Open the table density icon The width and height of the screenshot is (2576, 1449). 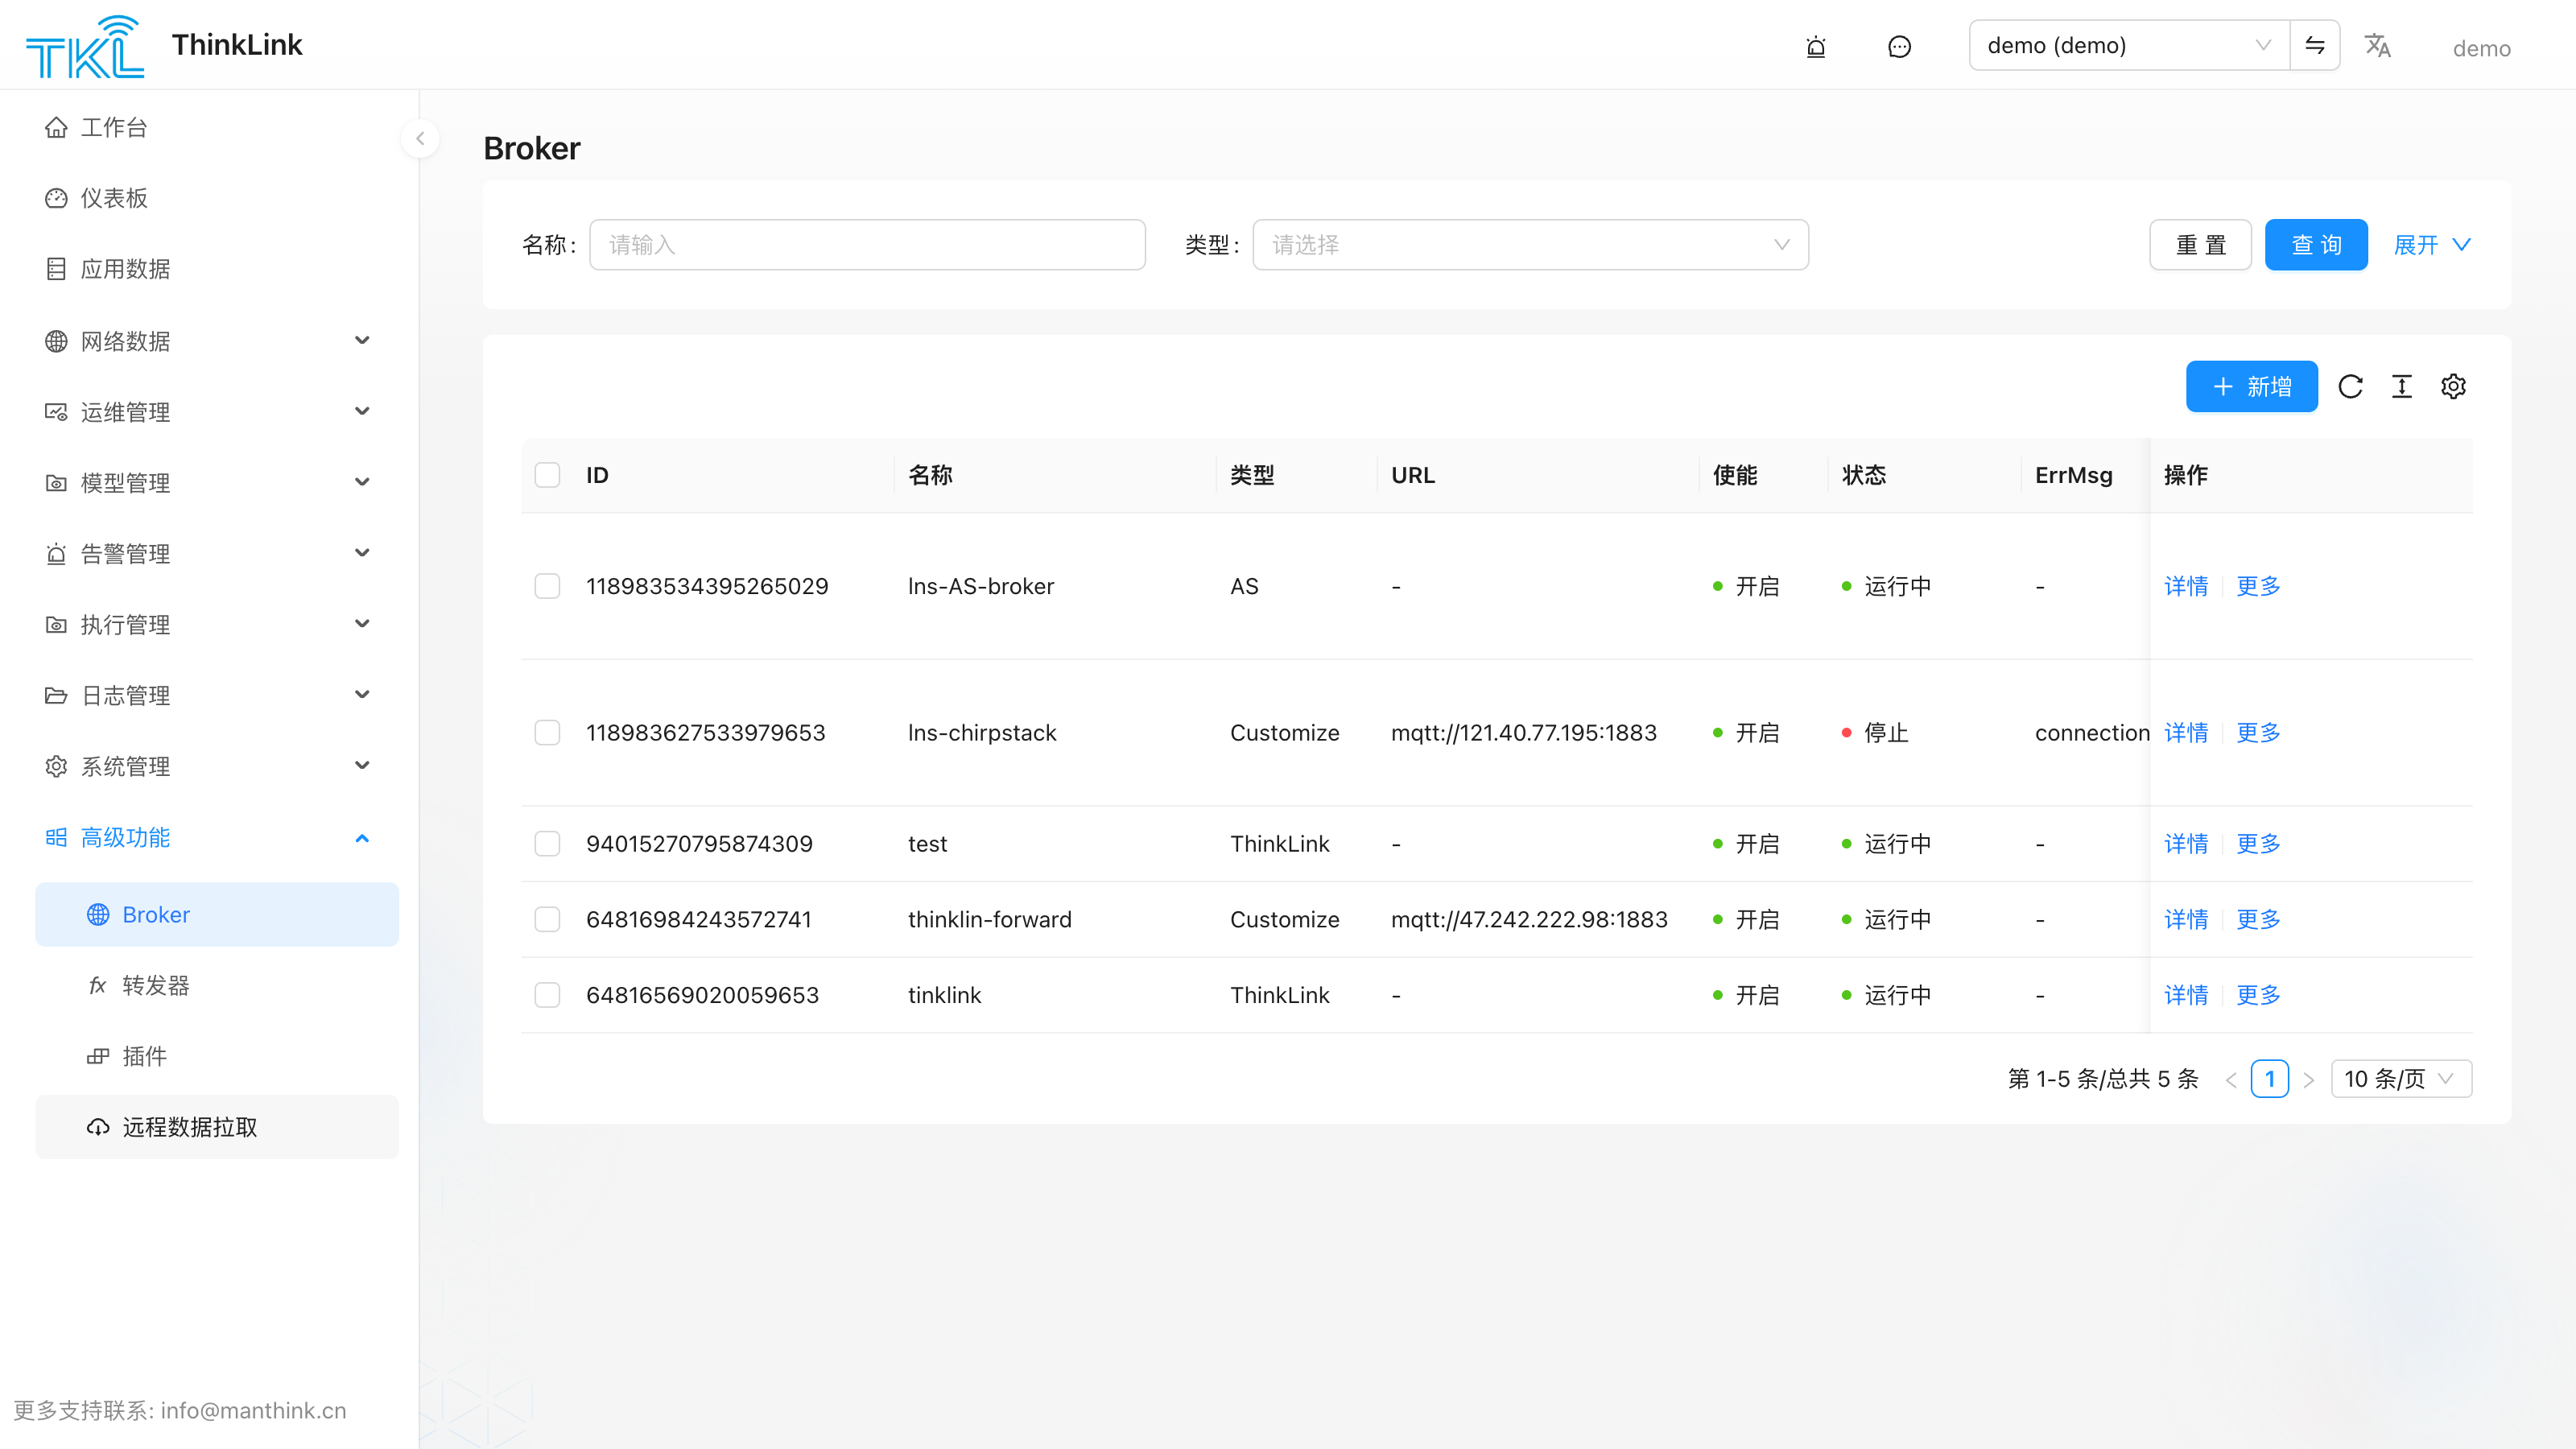(2402, 386)
